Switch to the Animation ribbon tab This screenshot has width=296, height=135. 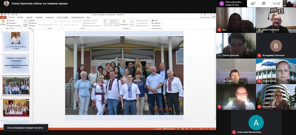point(50,17)
